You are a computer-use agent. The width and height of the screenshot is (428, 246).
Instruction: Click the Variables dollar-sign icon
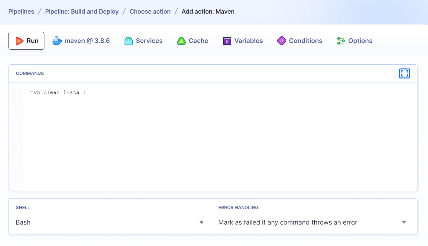tap(227, 40)
